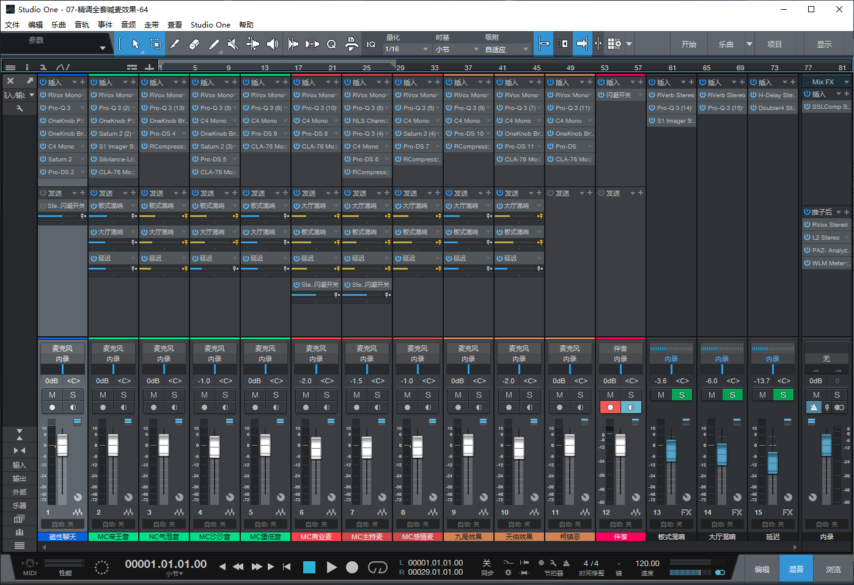Switch to the 浏览 tab at bottom right
This screenshot has width=854, height=585.
(x=833, y=568)
